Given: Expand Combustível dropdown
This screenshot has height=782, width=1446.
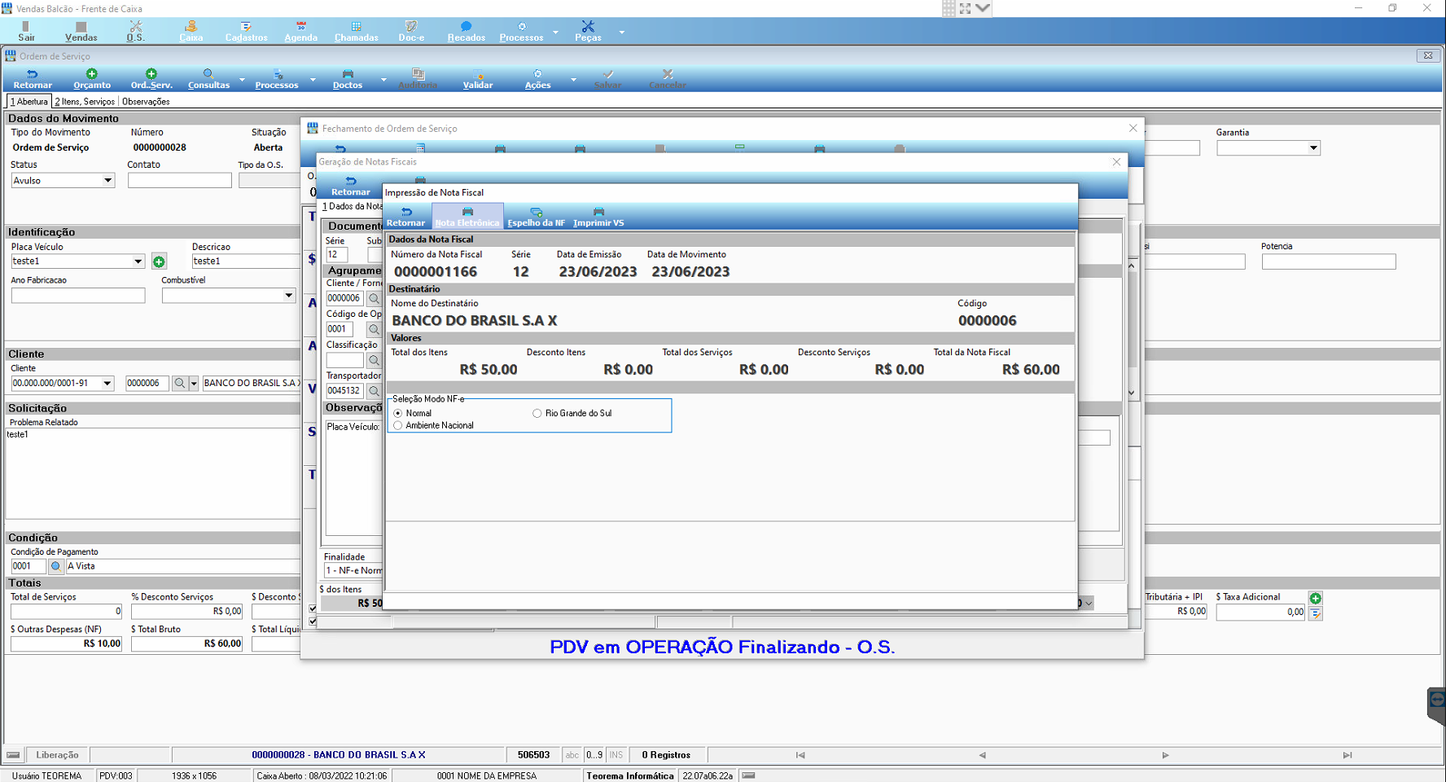Looking at the screenshot, I should [x=288, y=296].
